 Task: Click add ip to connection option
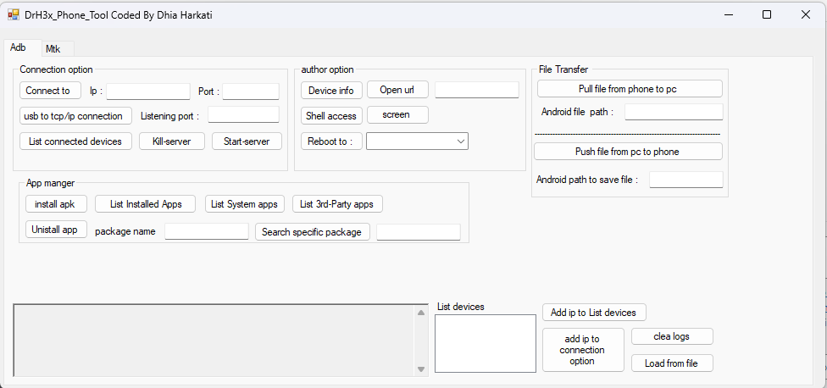(583, 350)
